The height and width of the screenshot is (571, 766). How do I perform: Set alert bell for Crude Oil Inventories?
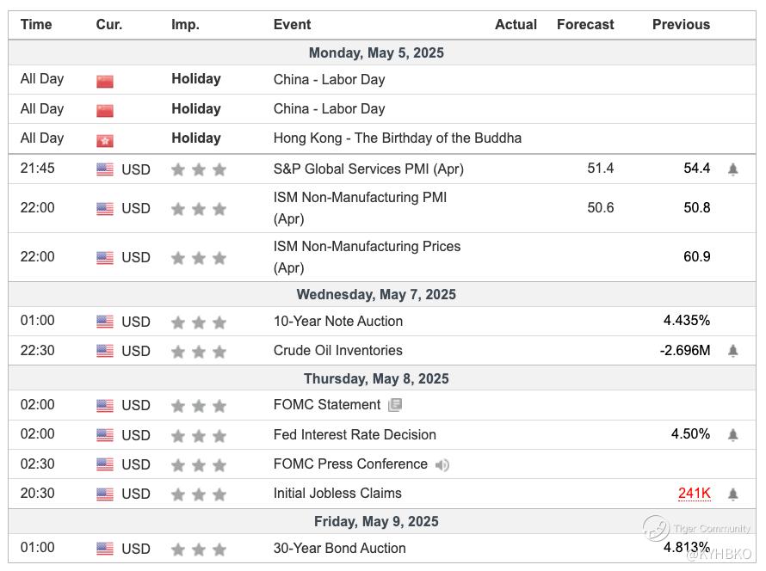coord(732,351)
